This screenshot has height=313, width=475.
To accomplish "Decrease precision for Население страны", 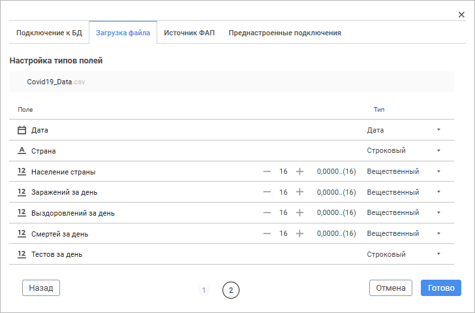I will coord(267,171).
